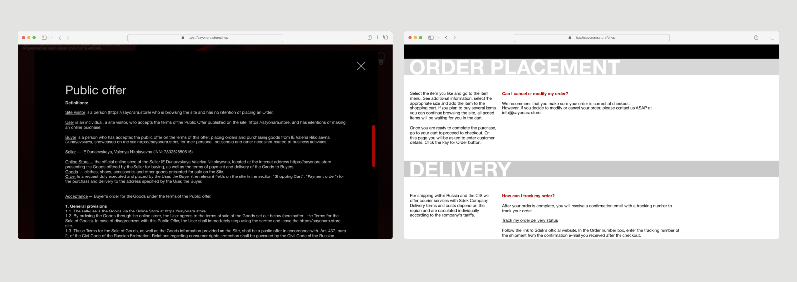Click the info@sayonara.store email text
The height and width of the screenshot is (282, 797).
(x=522, y=113)
